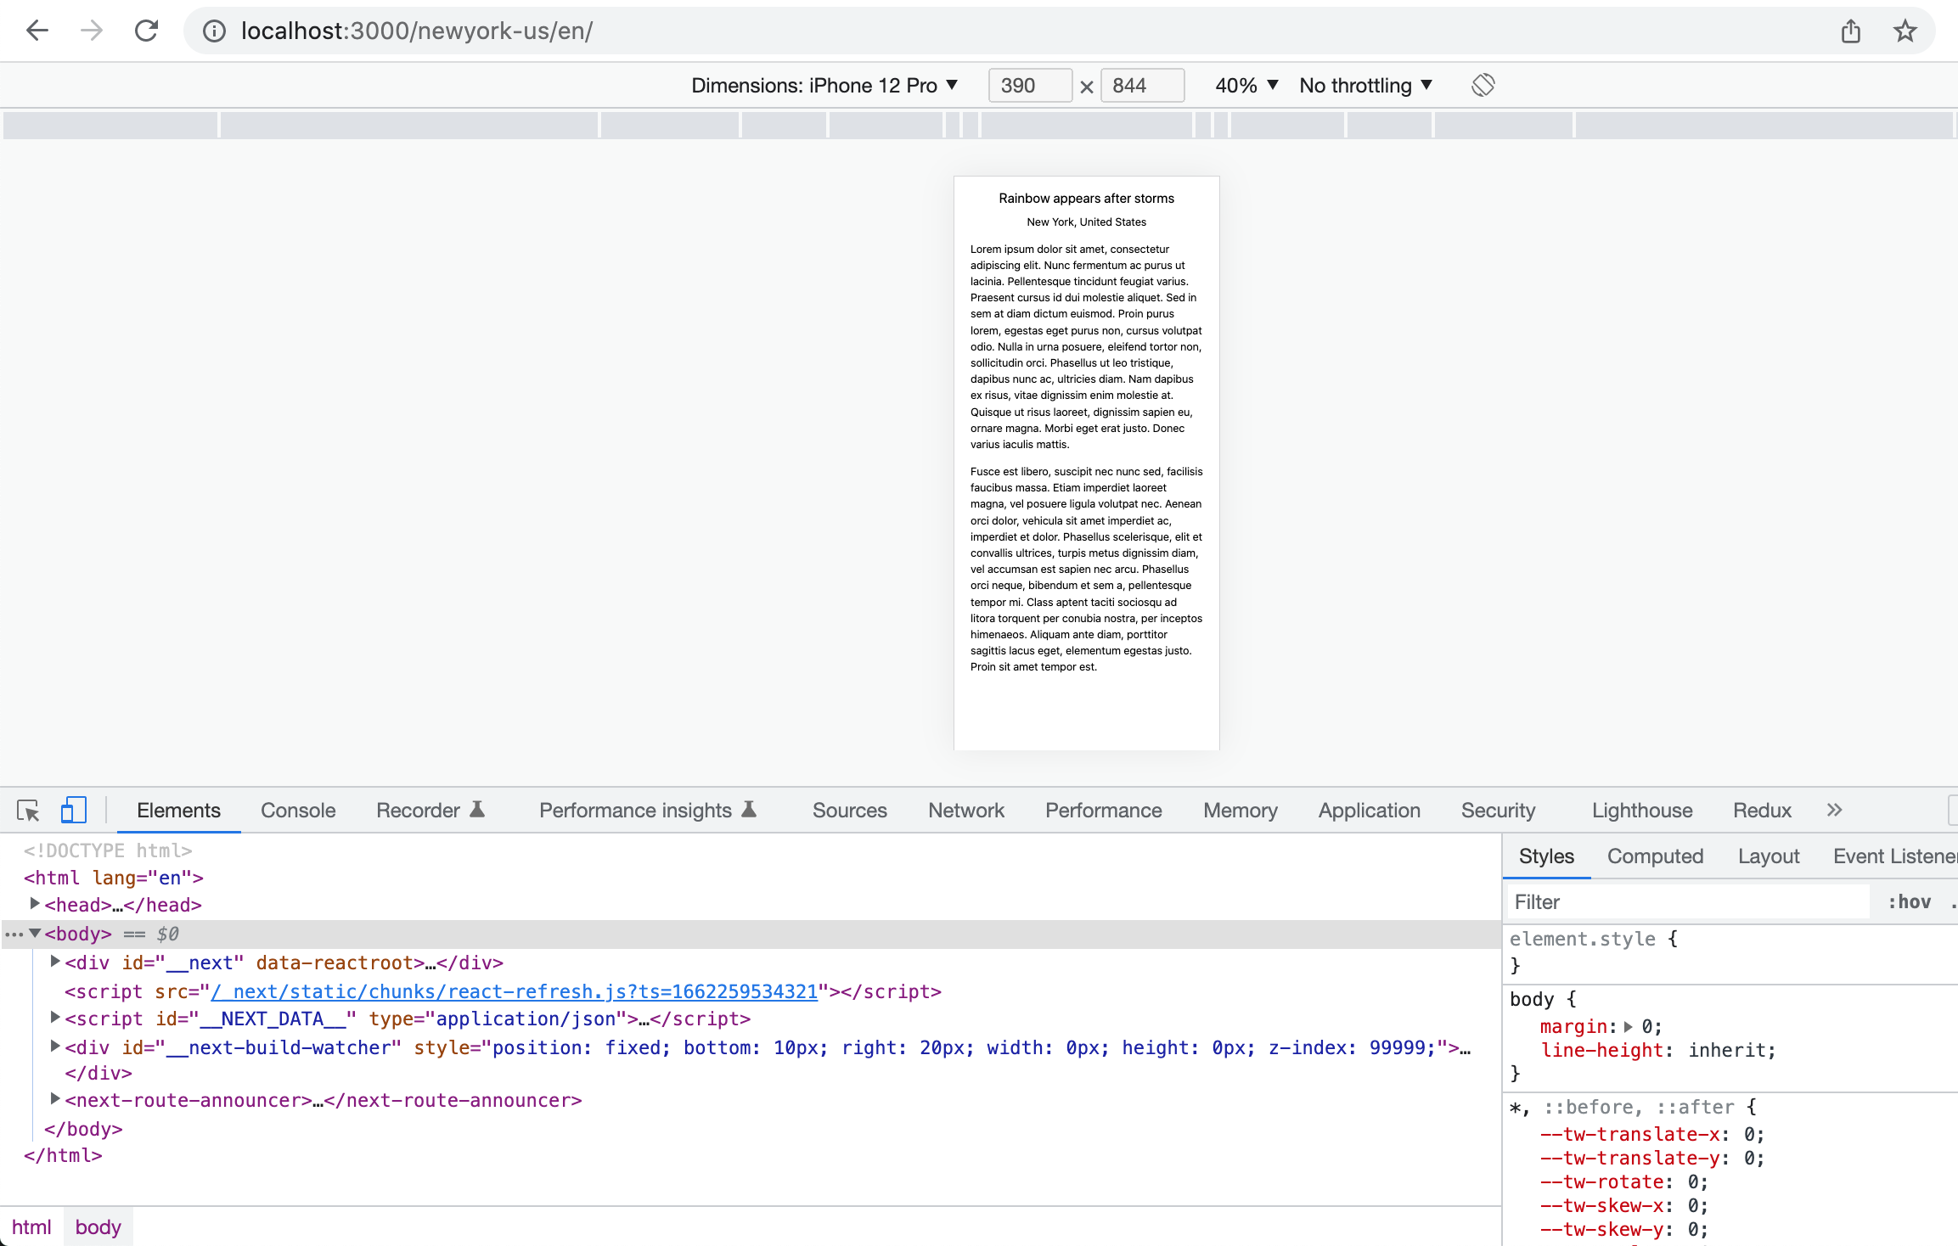Open the Sources tab

click(x=849, y=811)
